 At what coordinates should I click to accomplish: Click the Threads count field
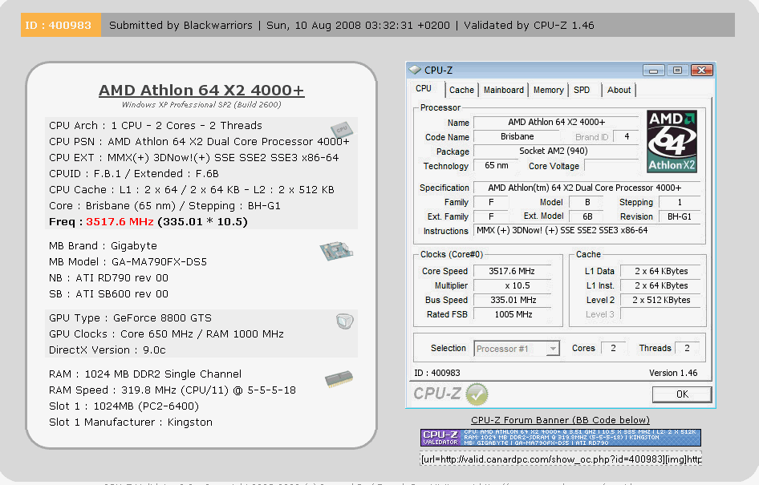coord(687,348)
